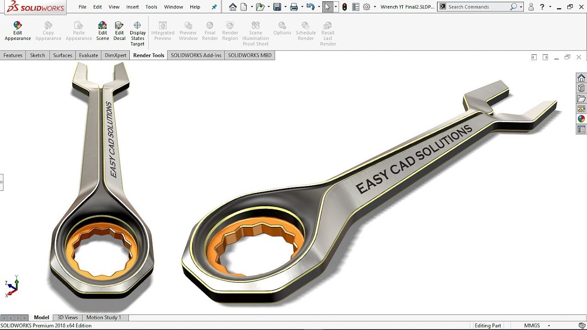Image resolution: width=587 pixels, height=330 pixels.
Task: Open the Tools menu
Action: [x=151, y=7]
